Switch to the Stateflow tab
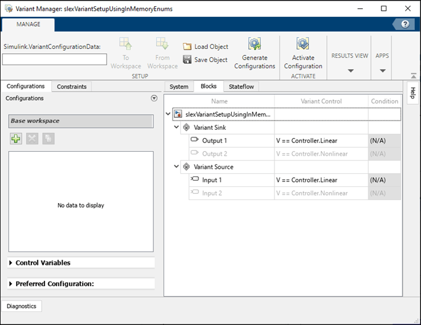 241,87
